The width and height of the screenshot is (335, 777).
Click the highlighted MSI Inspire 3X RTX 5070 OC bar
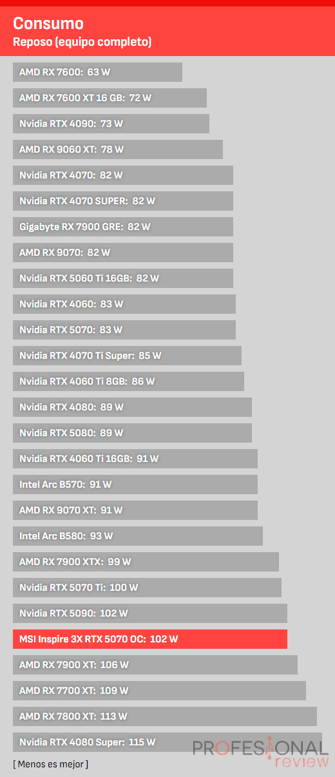[x=150, y=639]
